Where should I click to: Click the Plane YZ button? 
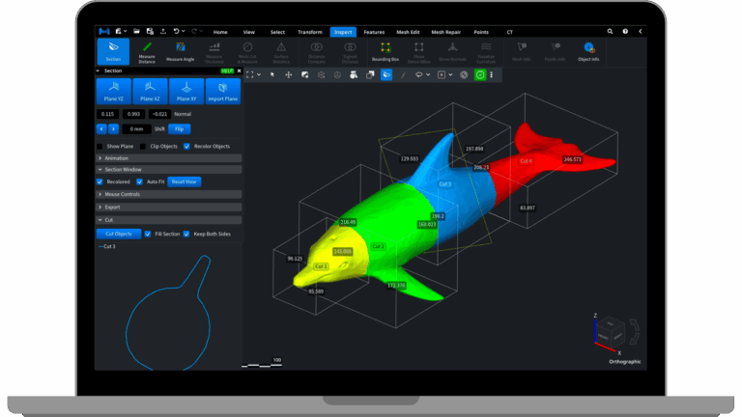[x=113, y=92]
